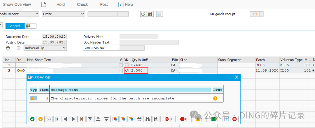The height and width of the screenshot is (128, 315).
Task: Tick the W checkbox in line 2
Action: pyautogui.click(x=121, y=70)
